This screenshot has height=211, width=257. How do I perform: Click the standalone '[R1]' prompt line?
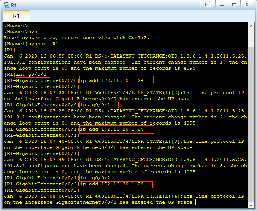coord(10,50)
